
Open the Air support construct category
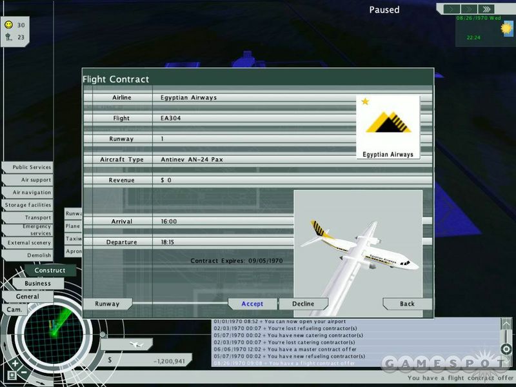[28, 180]
